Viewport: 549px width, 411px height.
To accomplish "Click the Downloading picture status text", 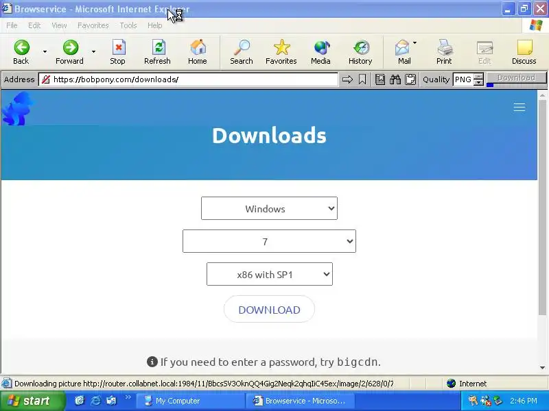I will pos(204,384).
